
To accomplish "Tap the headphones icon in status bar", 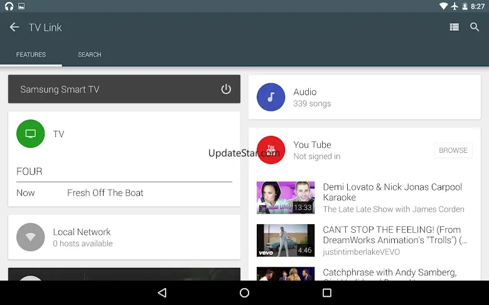I will click(9, 6).
